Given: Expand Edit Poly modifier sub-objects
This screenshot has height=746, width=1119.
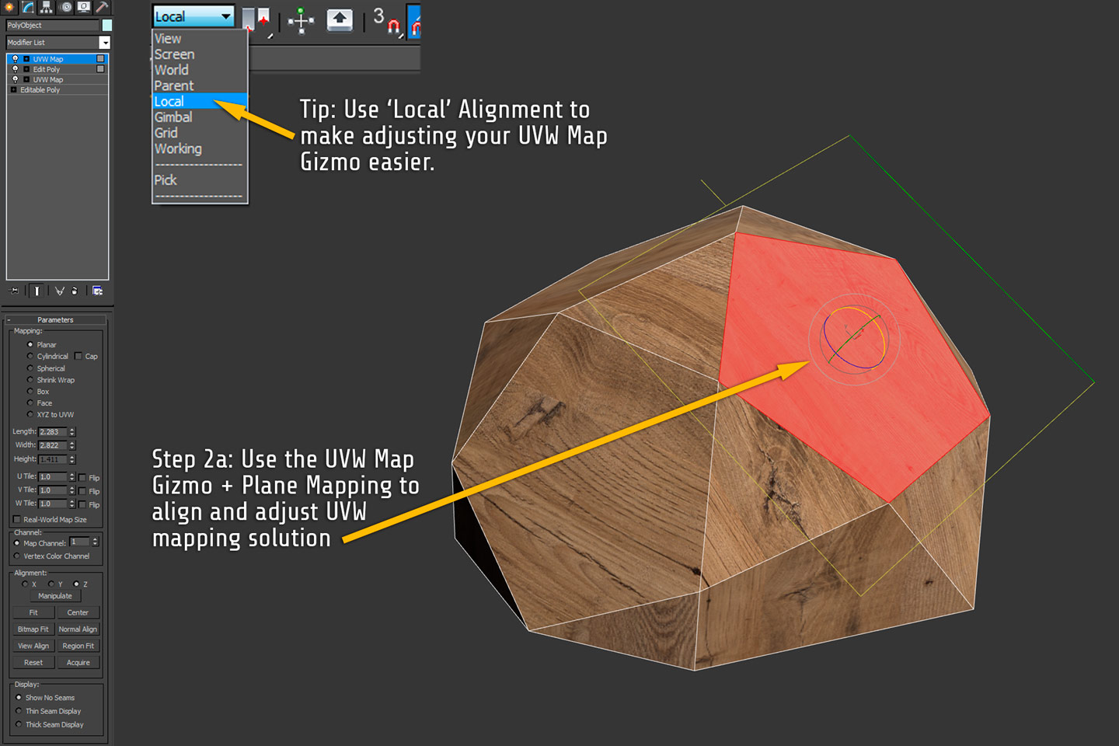Looking at the screenshot, I should pyautogui.click(x=26, y=69).
